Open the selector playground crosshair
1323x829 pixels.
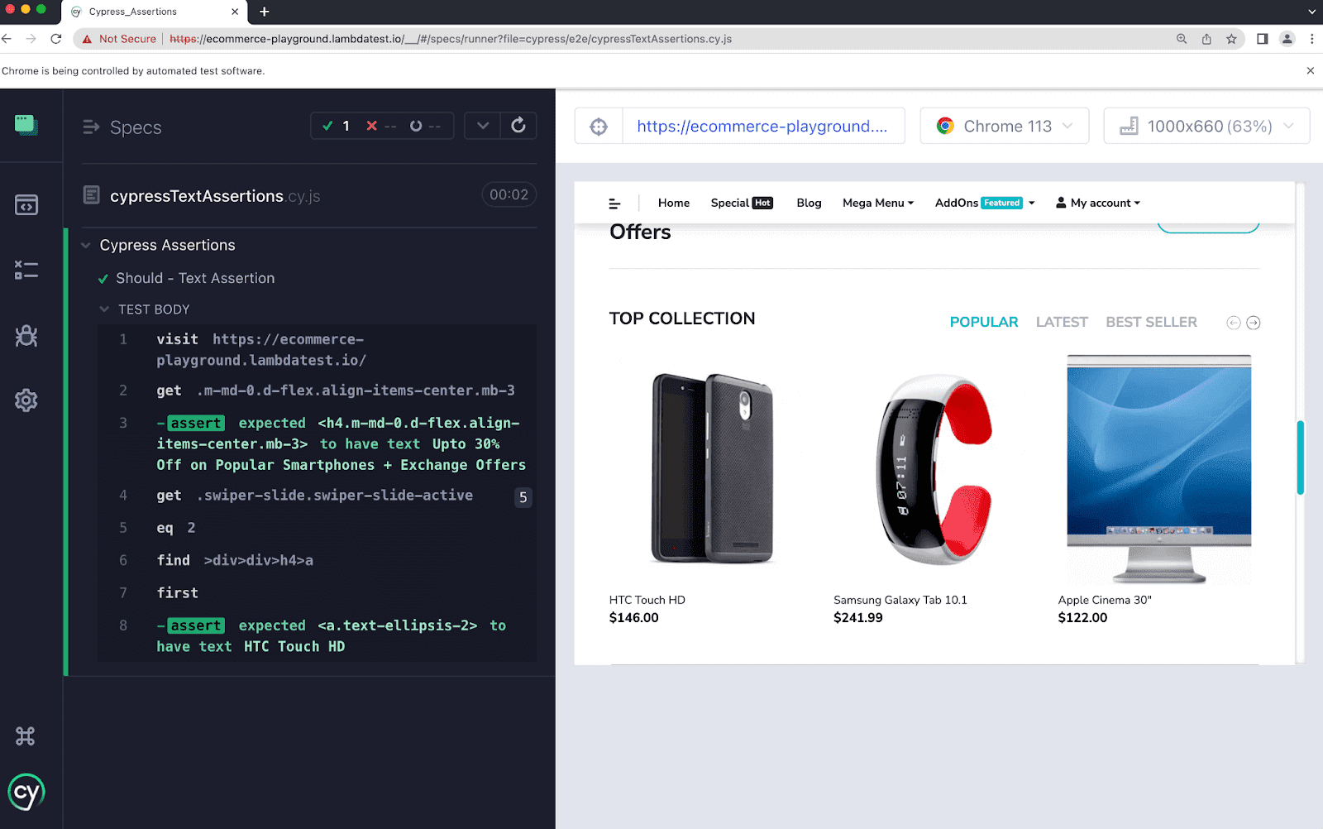click(599, 126)
